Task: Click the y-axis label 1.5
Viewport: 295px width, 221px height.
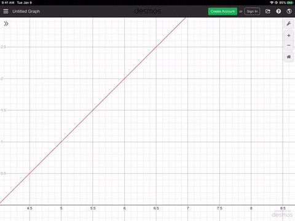Action: click(3, 110)
